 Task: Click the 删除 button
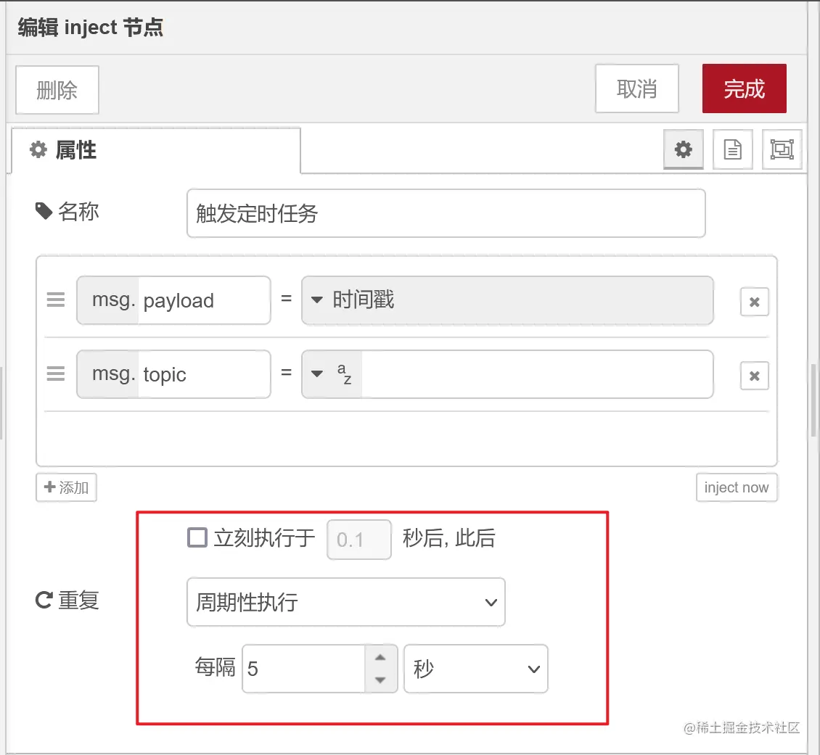(57, 90)
